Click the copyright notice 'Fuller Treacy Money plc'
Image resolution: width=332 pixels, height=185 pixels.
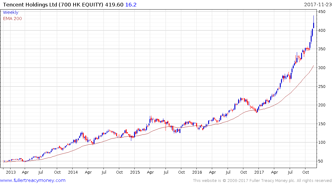(x=272, y=181)
